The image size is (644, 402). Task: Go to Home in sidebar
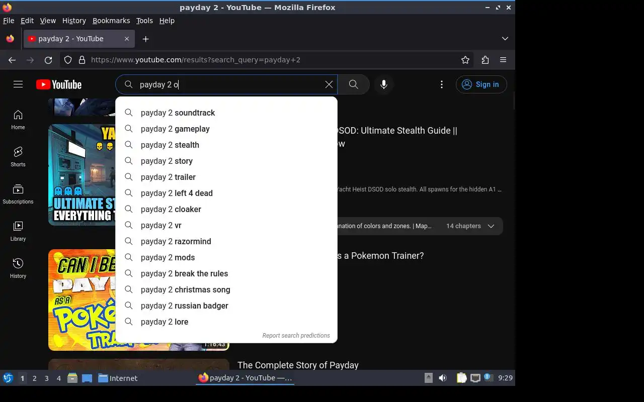[18, 120]
